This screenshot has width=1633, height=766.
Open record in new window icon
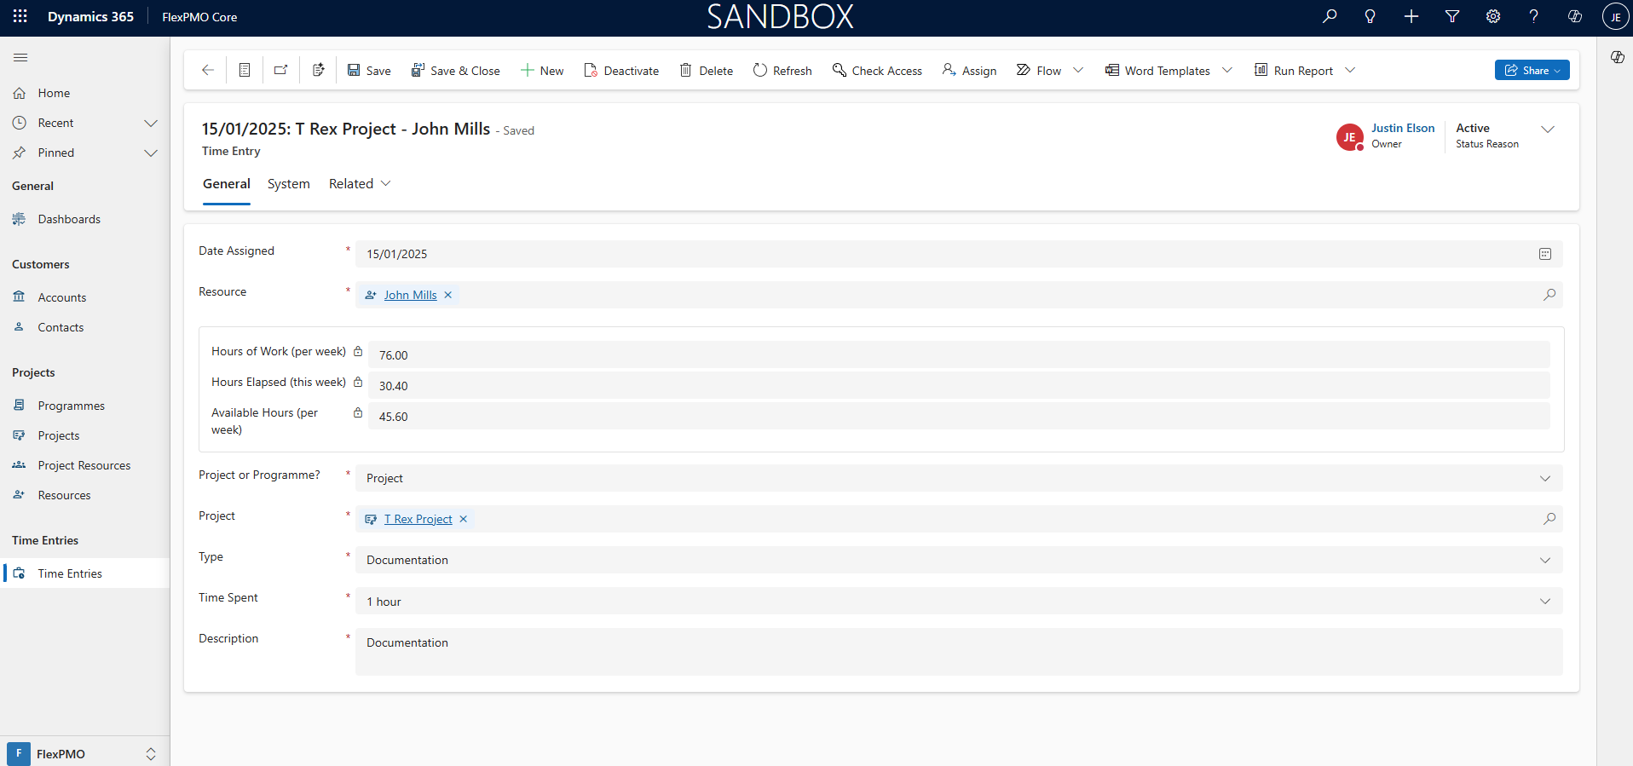tap(281, 70)
